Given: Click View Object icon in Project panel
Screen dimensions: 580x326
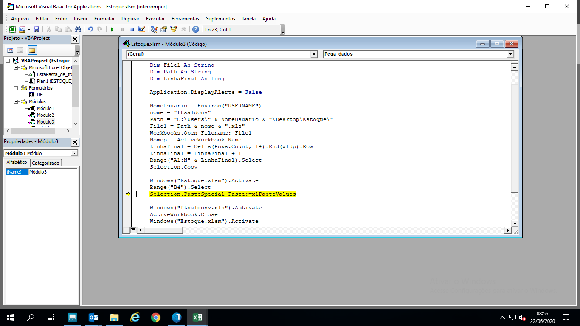Looking at the screenshot, I should coord(20,50).
